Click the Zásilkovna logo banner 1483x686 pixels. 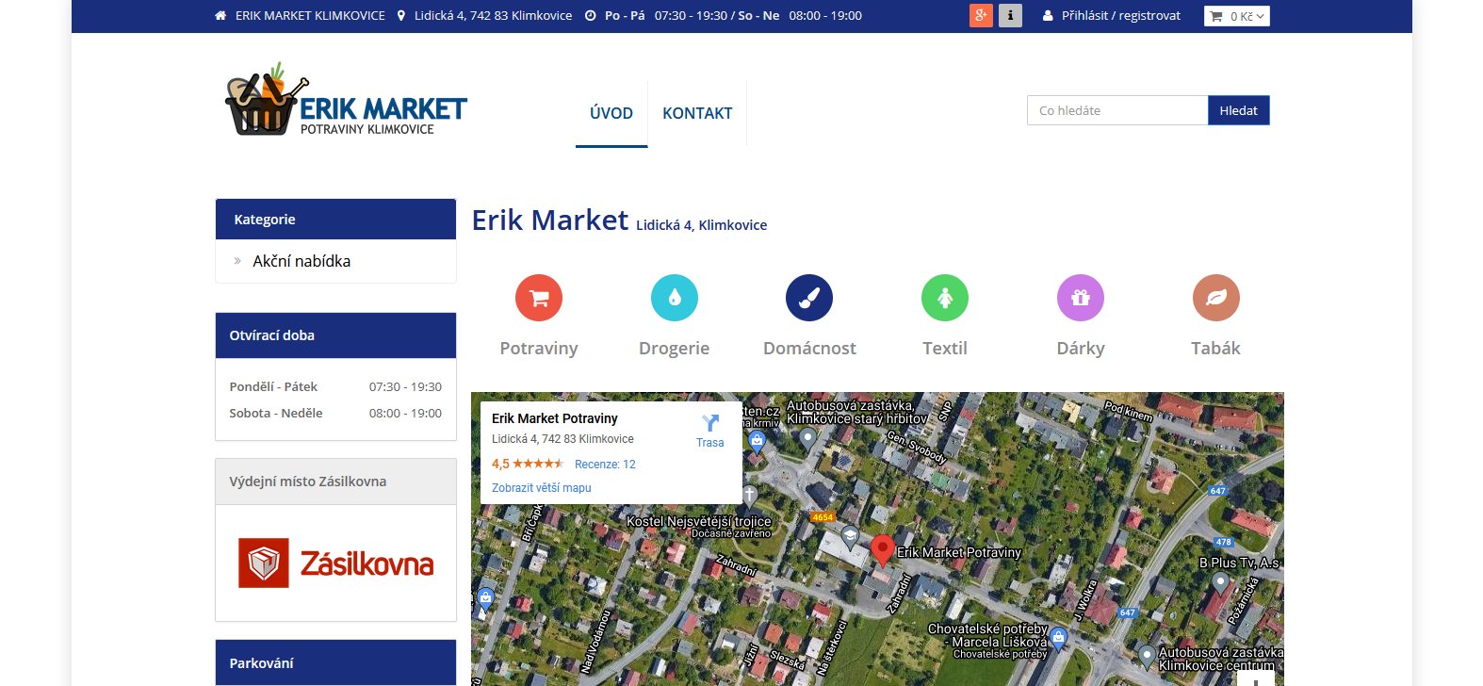tap(335, 563)
